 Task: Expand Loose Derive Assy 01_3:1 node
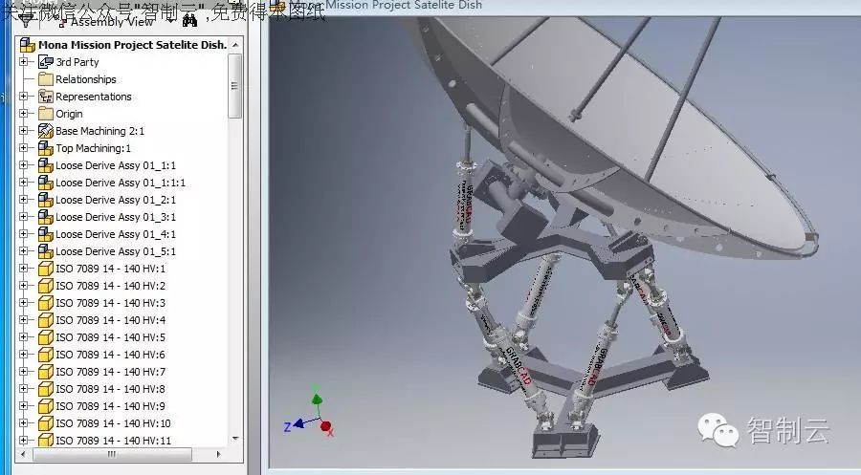(24, 217)
